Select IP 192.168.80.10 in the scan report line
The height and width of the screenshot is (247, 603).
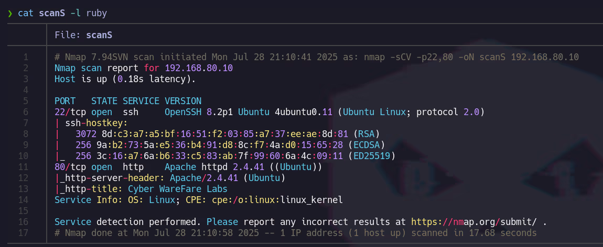[199, 68]
